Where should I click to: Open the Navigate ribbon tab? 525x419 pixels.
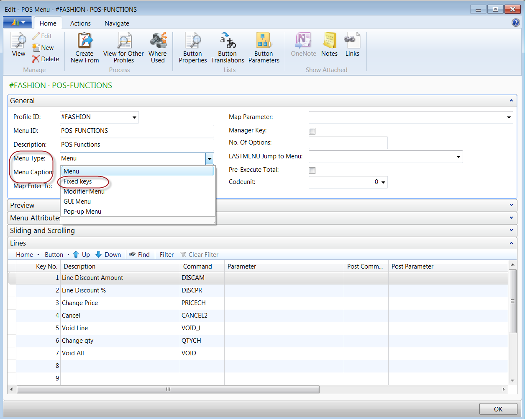117,23
